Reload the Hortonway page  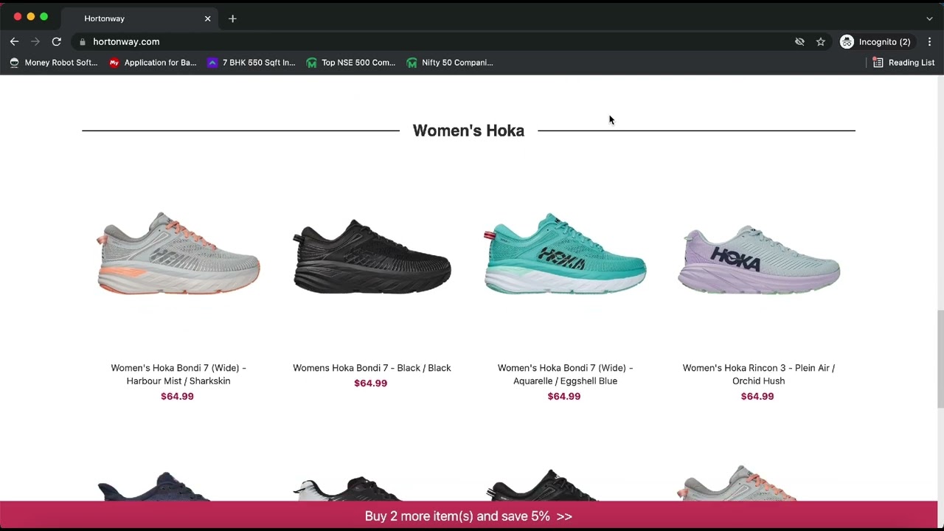[56, 42]
